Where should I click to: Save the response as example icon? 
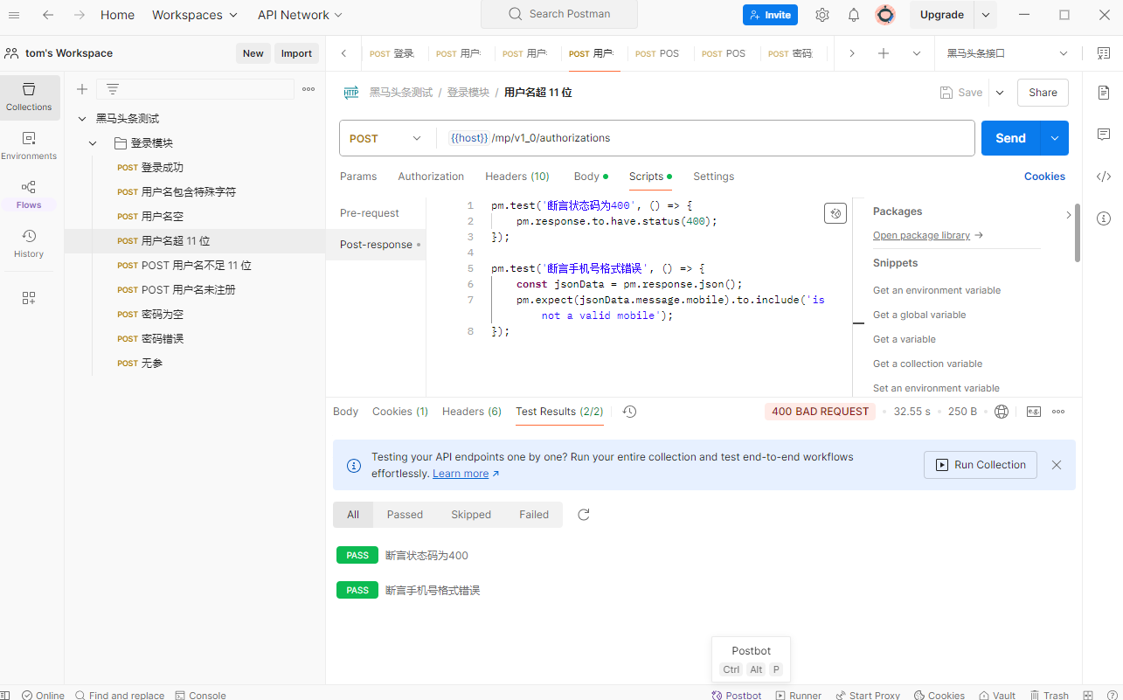[1034, 412]
